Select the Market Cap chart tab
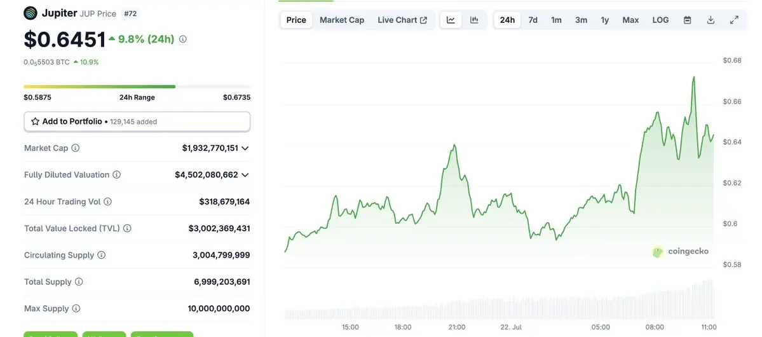The image size is (762, 337). (x=342, y=20)
